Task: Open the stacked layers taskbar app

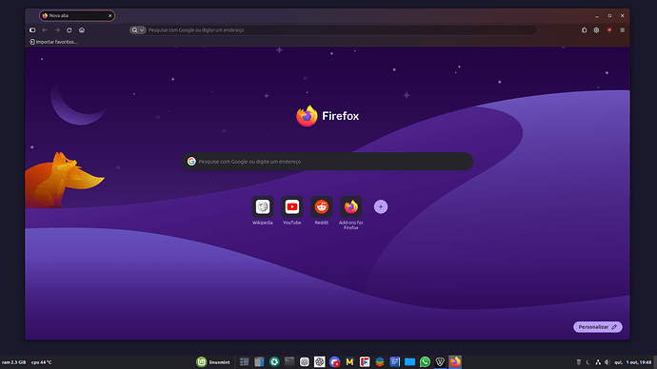Action: coord(380,362)
